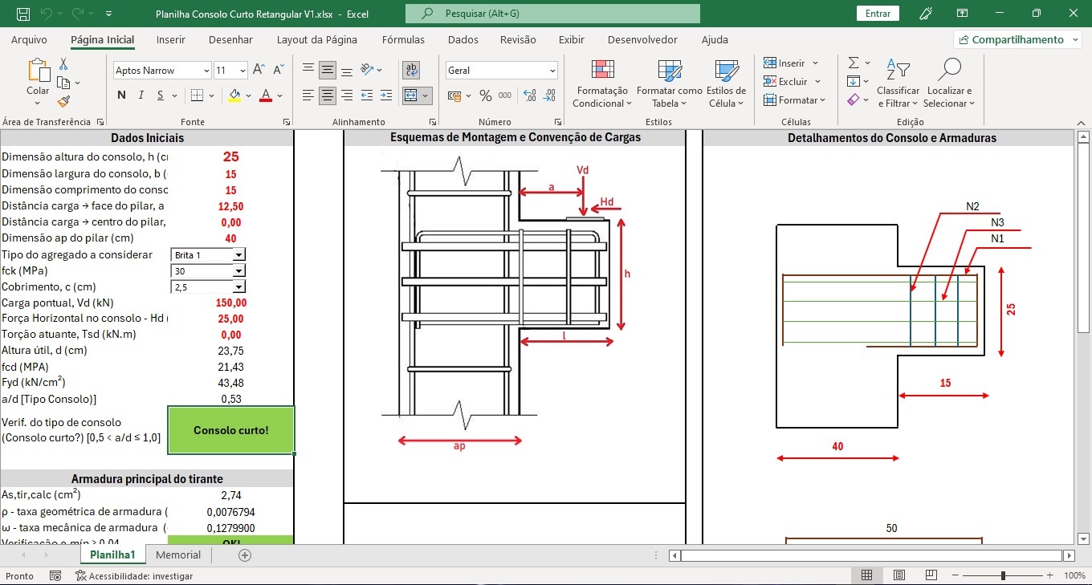Open the Brita 1 aggregate dropdown
Image resolution: width=1092 pixels, height=585 pixels.
pos(238,255)
